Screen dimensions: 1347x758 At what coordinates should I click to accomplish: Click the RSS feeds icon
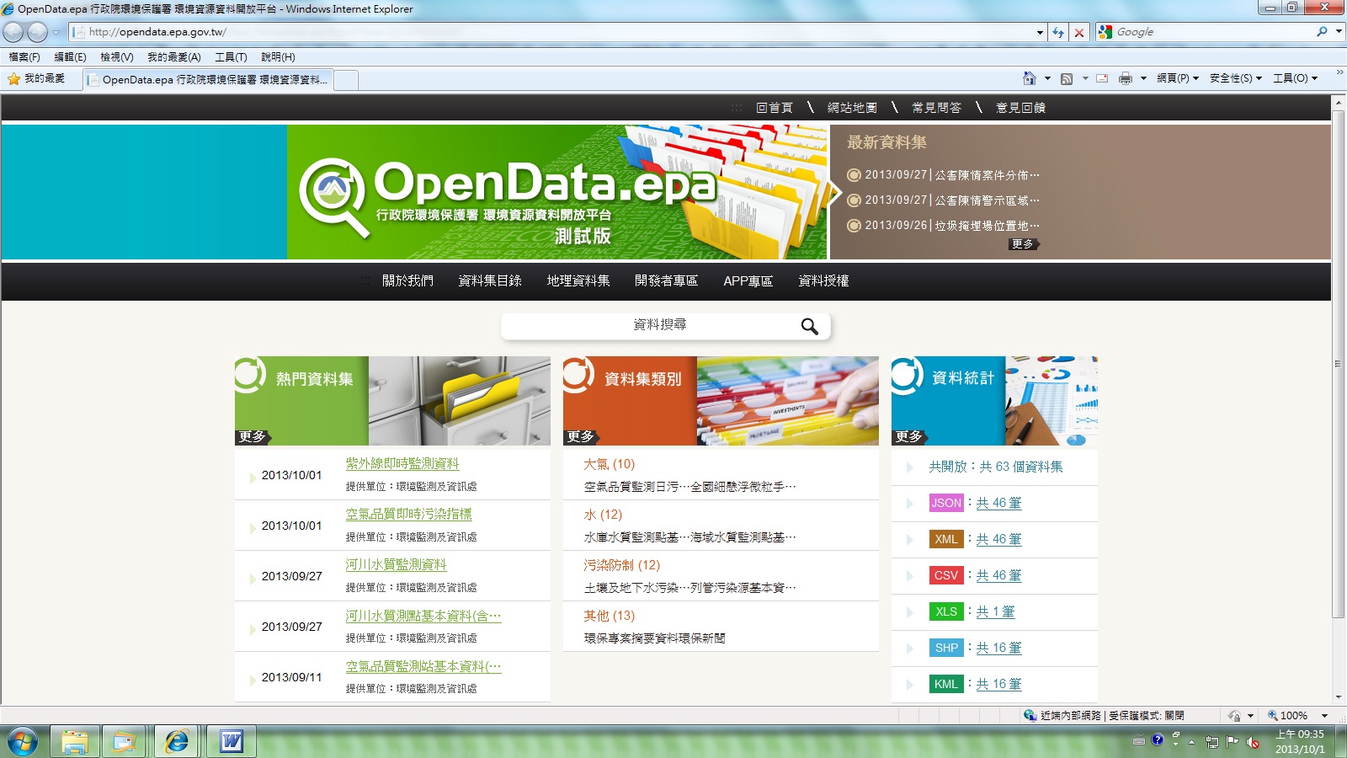click(x=1067, y=78)
